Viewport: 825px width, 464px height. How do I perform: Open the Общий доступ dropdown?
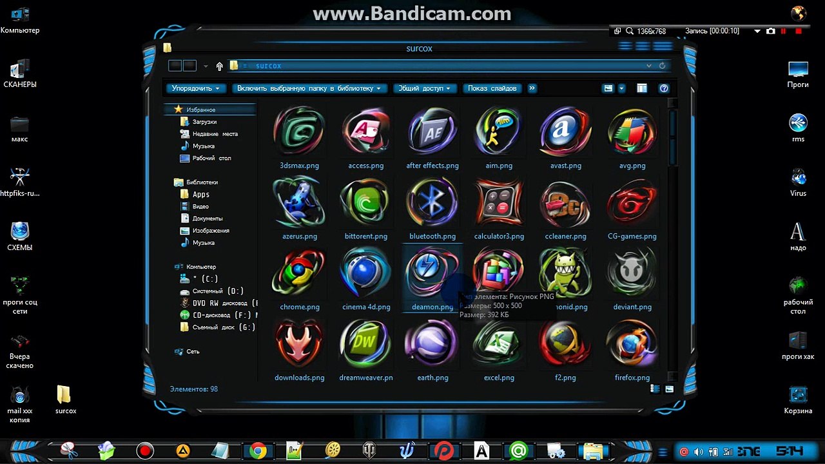pyautogui.click(x=425, y=88)
